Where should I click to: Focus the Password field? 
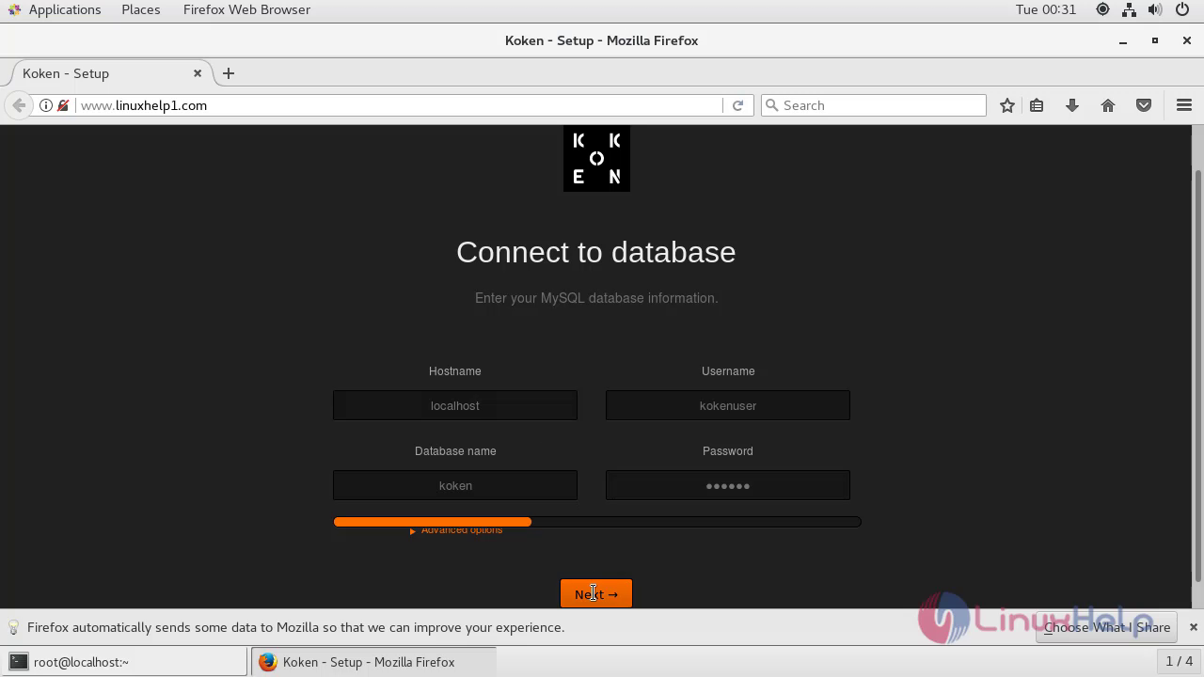pyautogui.click(x=728, y=485)
